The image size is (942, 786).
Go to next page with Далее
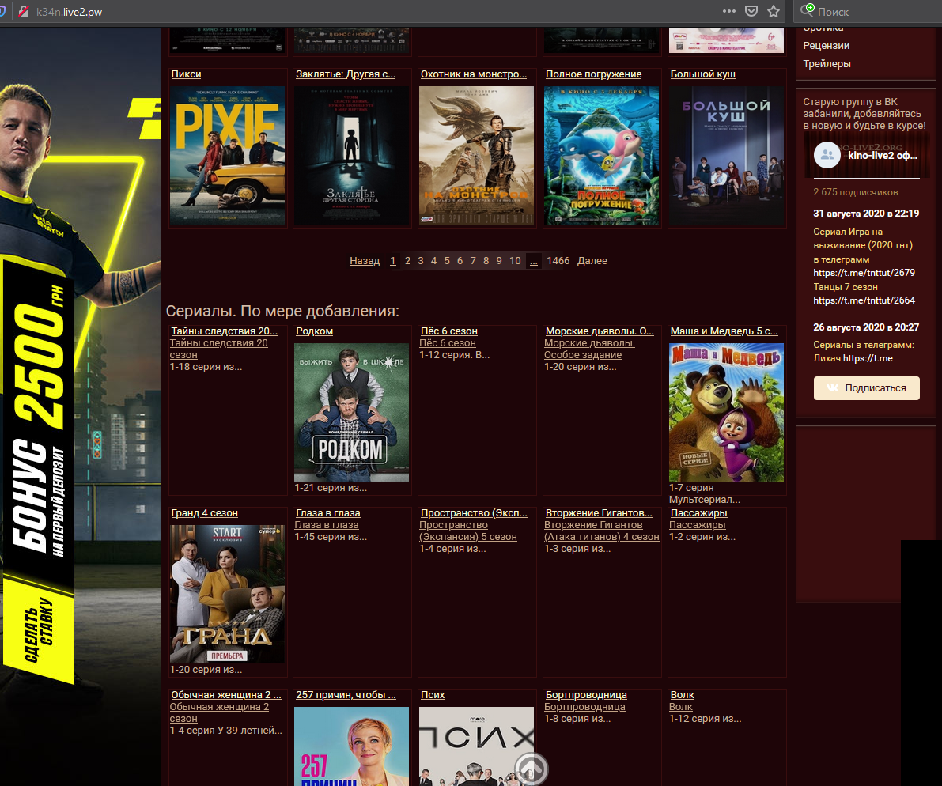pyautogui.click(x=592, y=261)
